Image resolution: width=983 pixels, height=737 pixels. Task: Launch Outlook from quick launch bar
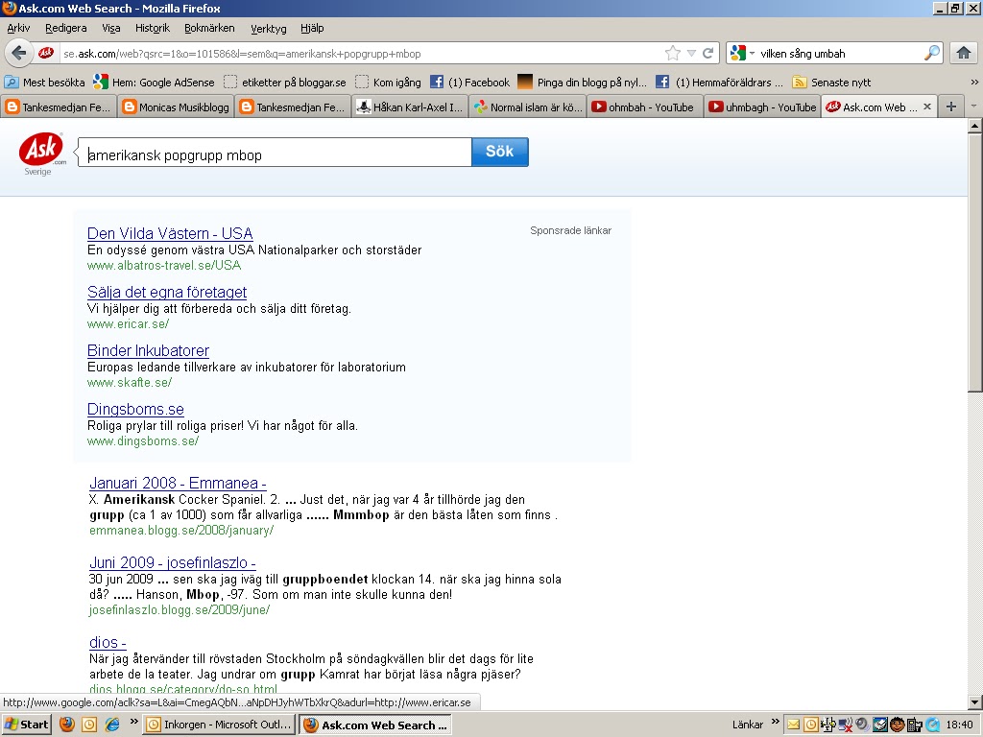click(x=89, y=725)
